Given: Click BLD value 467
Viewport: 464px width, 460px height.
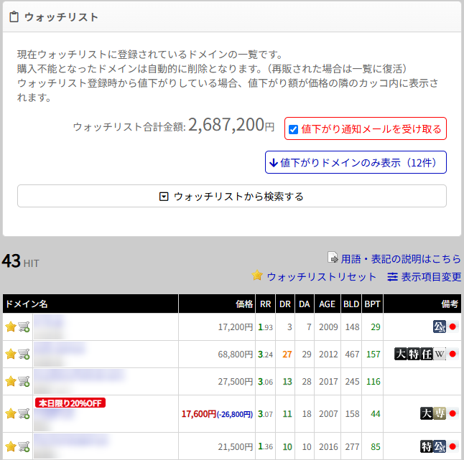Looking at the screenshot, I should [352, 355].
